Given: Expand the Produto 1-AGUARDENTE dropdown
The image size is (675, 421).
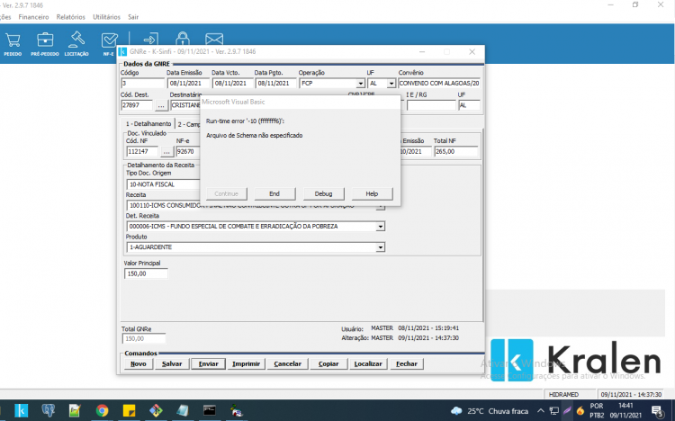Looking at the screenshot, I should [x=380, y=247].
